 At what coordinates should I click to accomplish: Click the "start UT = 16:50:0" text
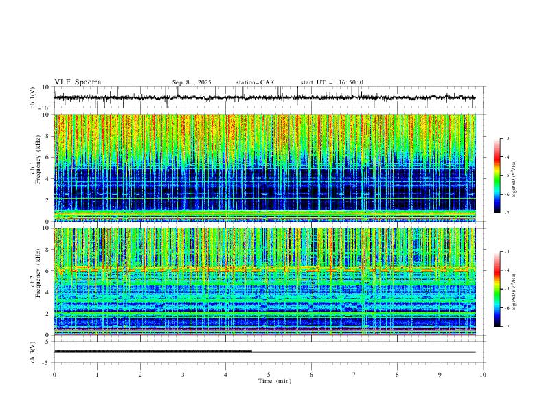point(332,82)
